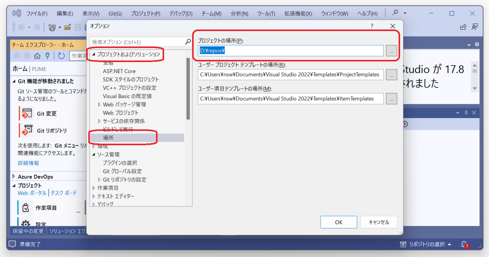The image size is (489, 257).
Task: Click inside the プロジェクトの場所 input field
Action: (290, 51)
